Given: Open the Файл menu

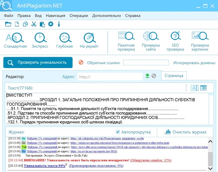Looking at the screenshot, I should 9,15.
